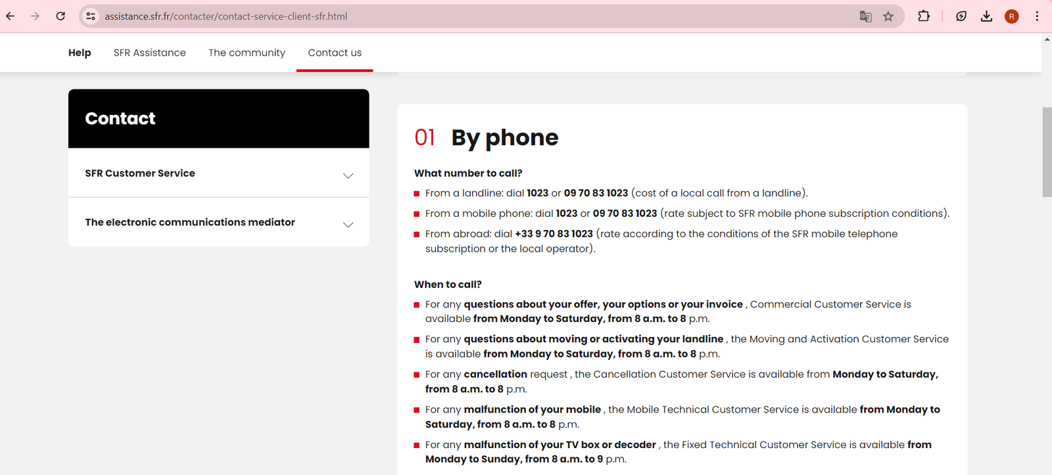Click the landline number 09 70 83 1023
This screenshot has width=1052, height=475.
pyautogui.click(x=596, y=193)
